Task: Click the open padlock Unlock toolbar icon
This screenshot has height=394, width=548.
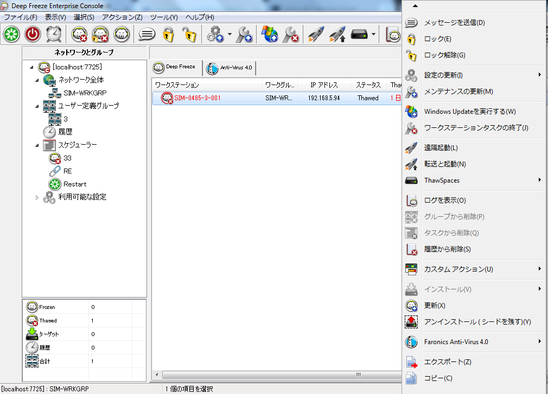Action: click(x=188, y=34)
